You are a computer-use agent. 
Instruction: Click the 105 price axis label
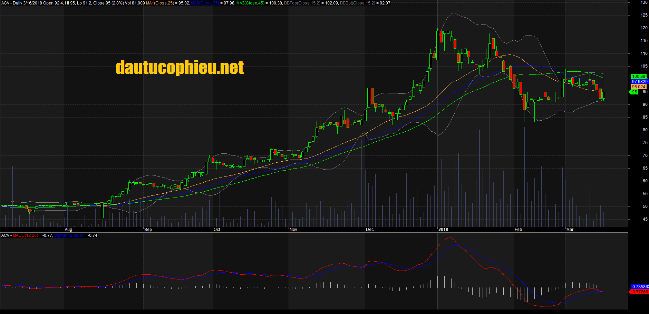pos(644,66)
